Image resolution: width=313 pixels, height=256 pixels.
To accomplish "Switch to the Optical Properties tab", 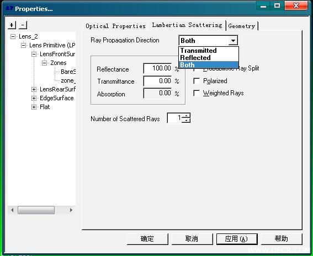I will [115, 26].
